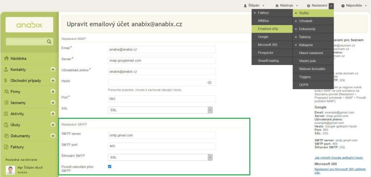Image resolution: width=371 pixels, height=177 pixels.
Task: Open Dokumenty in the Nastavení menu
Action: pyautogui.click(x=313, y=29)
